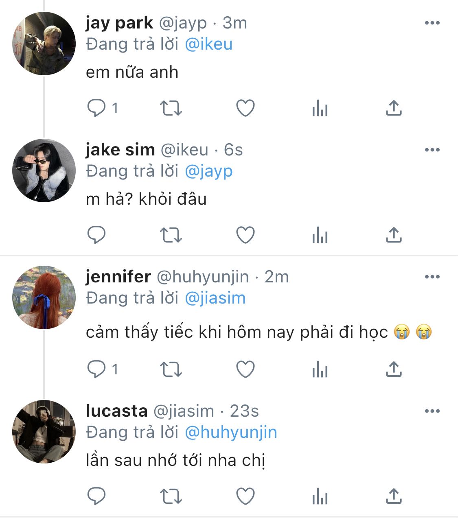The height and width of the screenshot is (518, 458).
Task: Share lucasta's tweet
Action: 394,496
